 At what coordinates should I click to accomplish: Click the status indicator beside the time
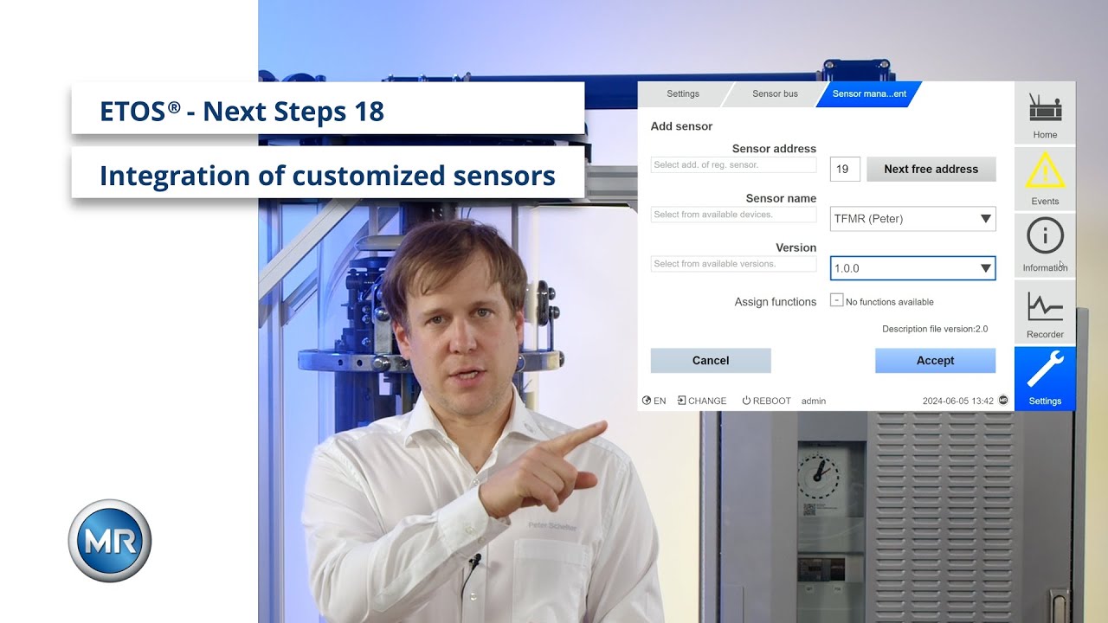pyautogui.click(x=1003, y=401)
